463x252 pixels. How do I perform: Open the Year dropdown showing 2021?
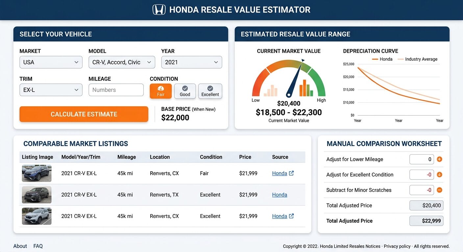[x=192, y=62]
